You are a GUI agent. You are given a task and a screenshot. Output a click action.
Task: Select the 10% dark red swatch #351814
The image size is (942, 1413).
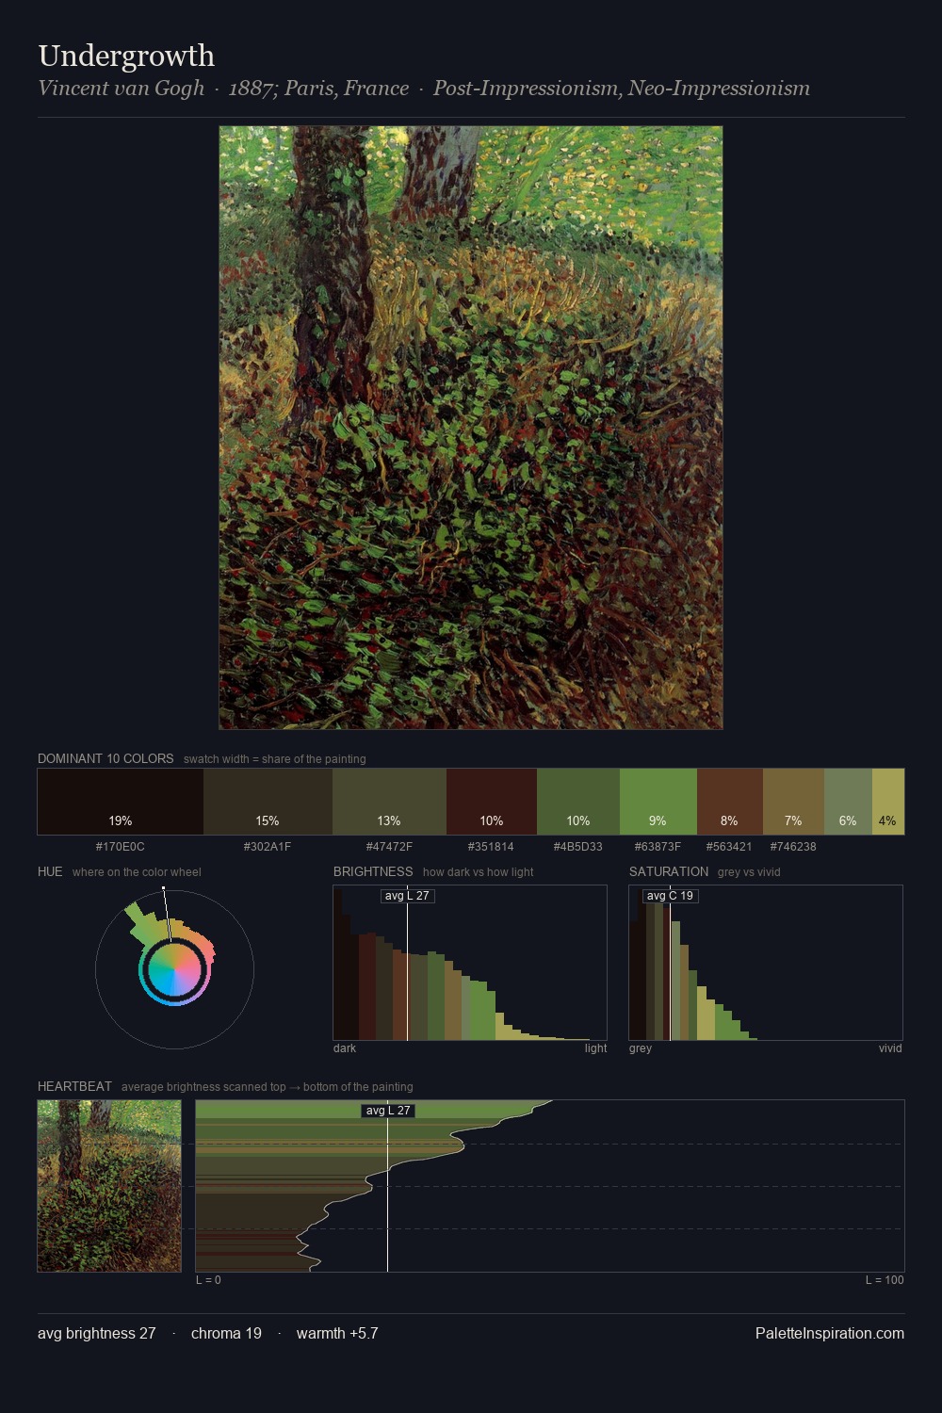492,802
